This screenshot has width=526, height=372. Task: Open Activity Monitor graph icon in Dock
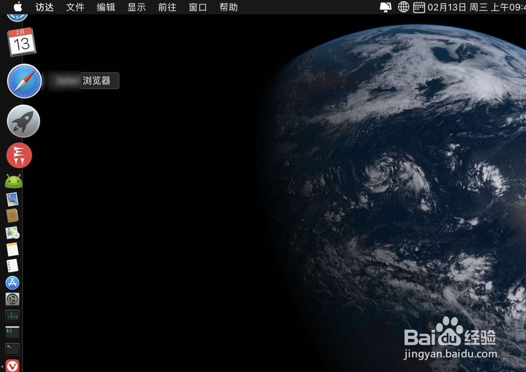13,316
